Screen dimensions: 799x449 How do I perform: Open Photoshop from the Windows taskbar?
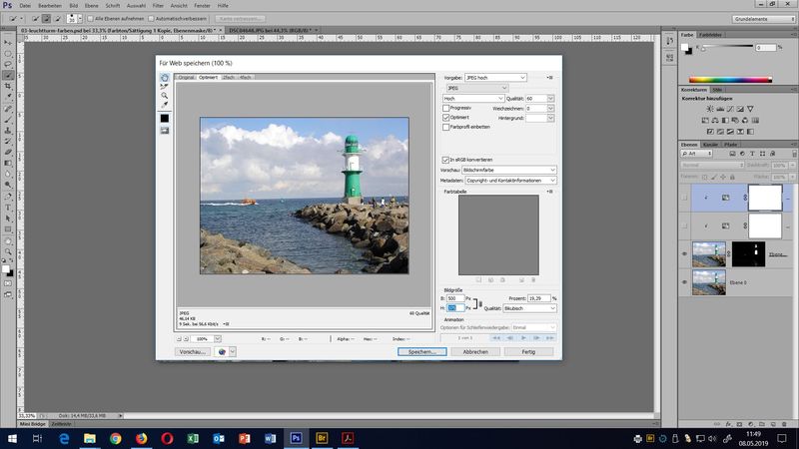click(x=295, y=437)
